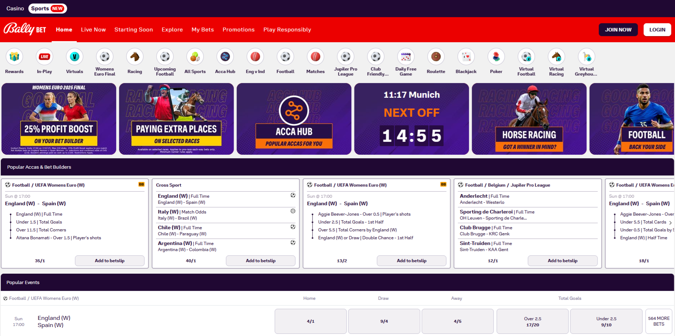675x336 pixels.
Task: Click the Bally Bet logo
Action: coord(25,29)
